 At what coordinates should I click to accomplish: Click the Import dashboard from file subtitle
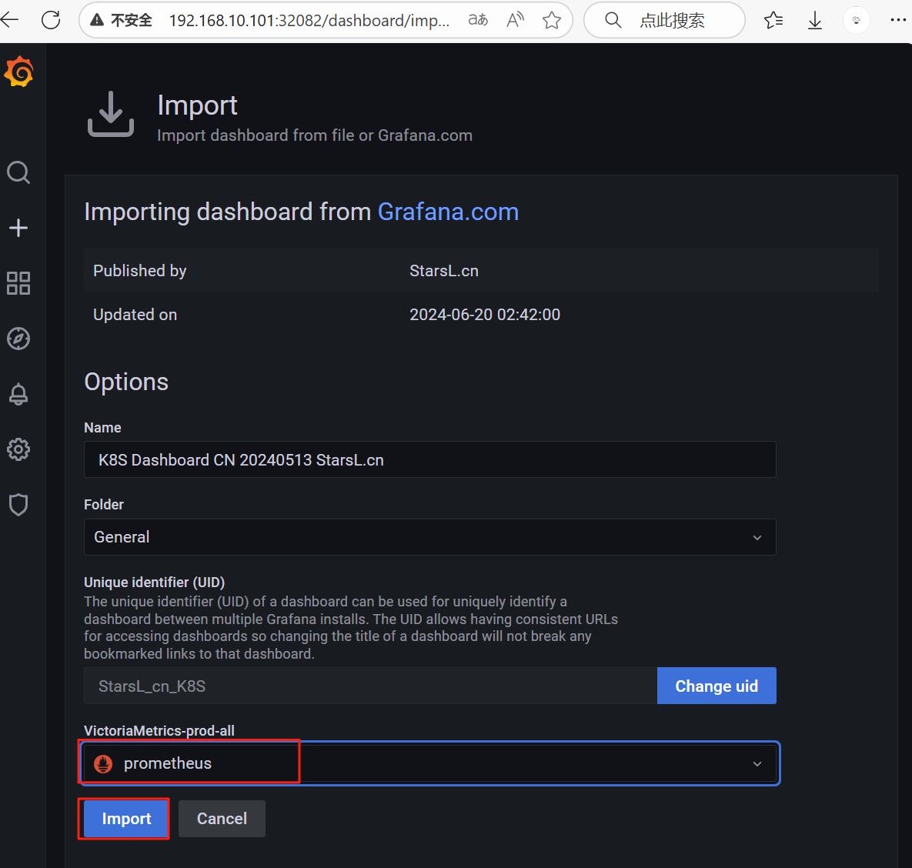[315, 135]
